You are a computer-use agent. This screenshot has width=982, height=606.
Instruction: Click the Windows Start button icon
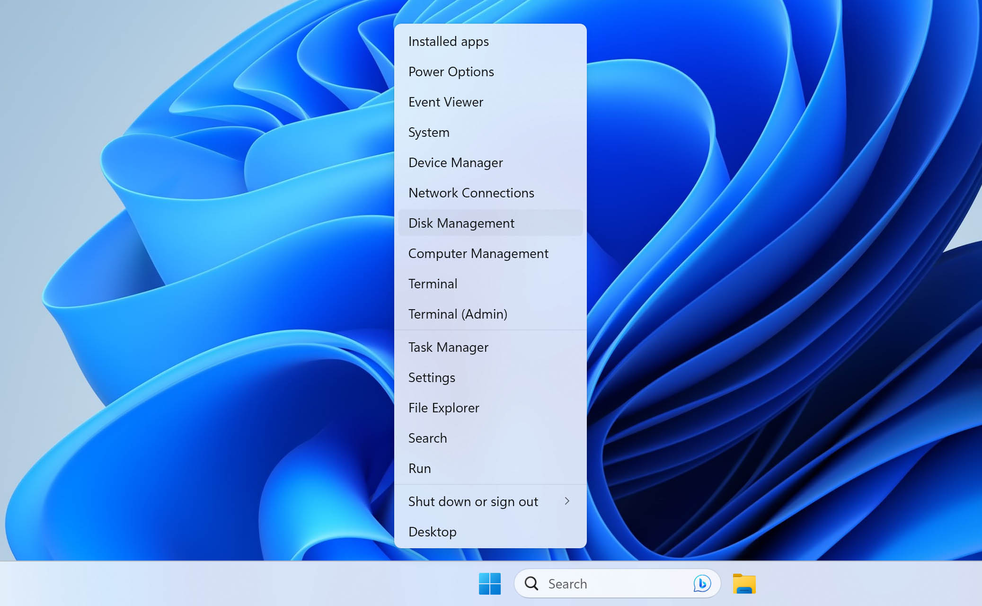(x=489, y=583)
